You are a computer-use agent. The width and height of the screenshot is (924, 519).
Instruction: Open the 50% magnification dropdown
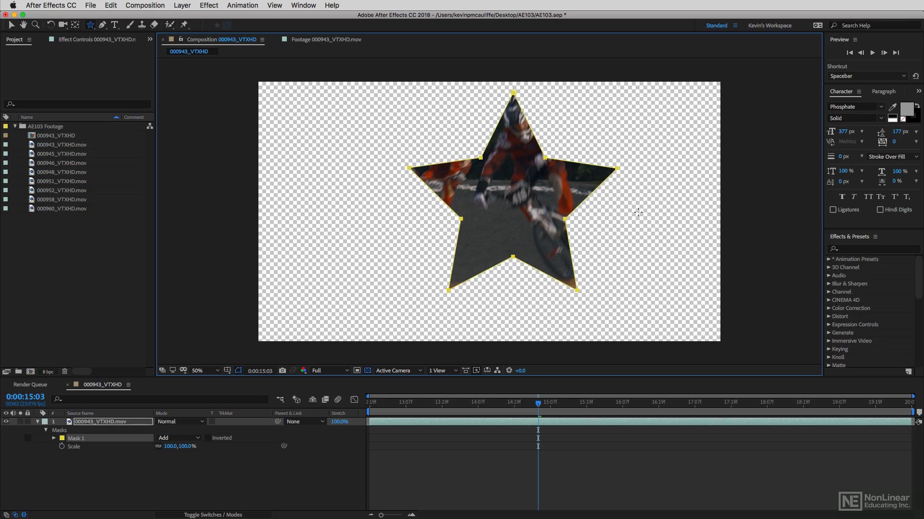pyautogui.click(x=205, y=371)
